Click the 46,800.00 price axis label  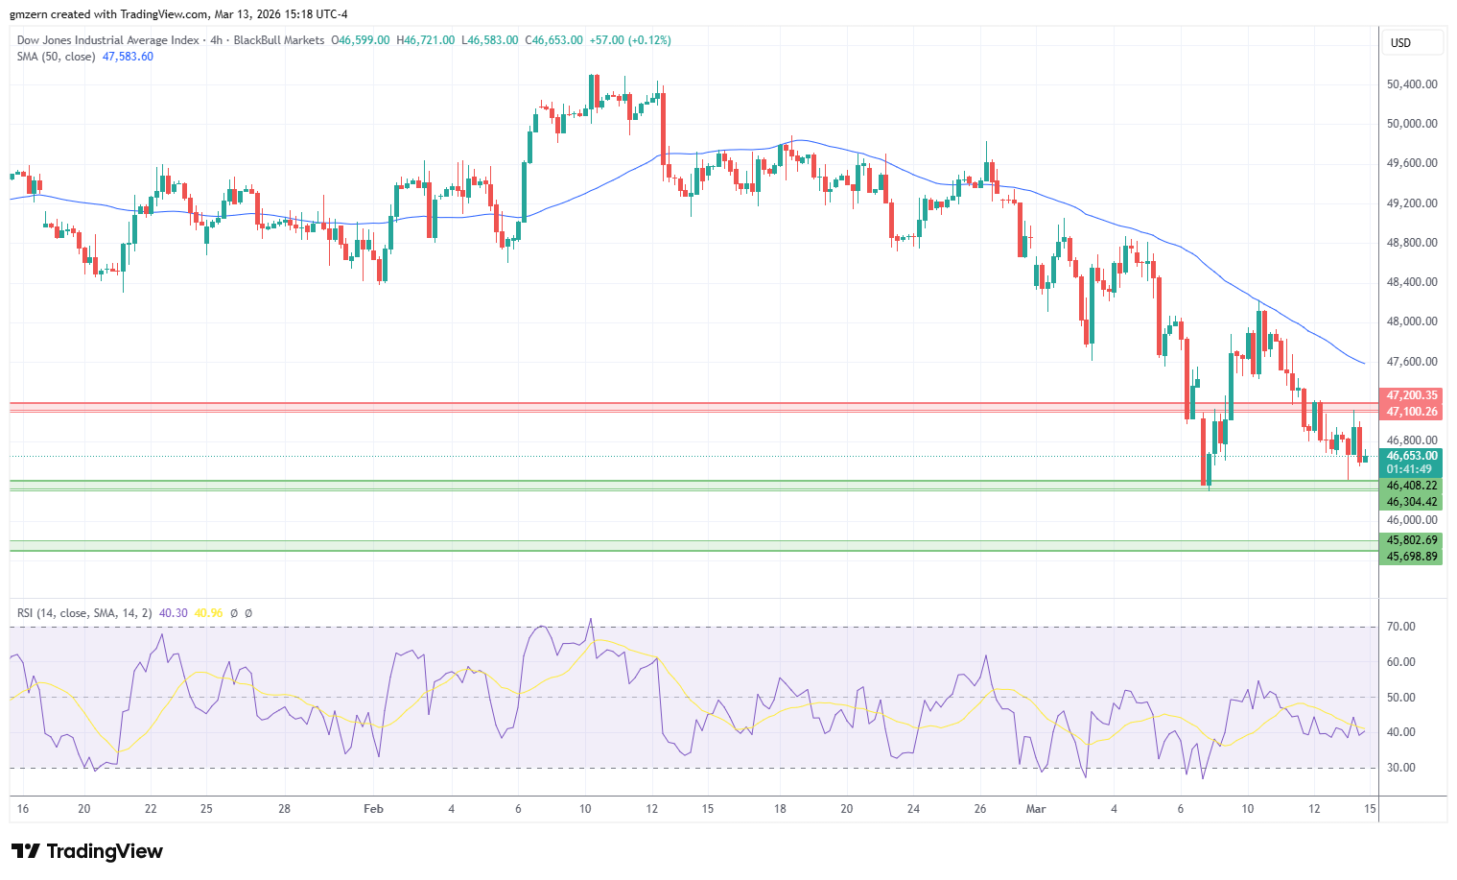coord(1412,440)
